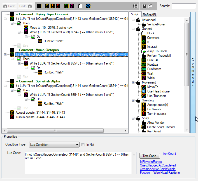Select the Create Script Thread command
This screenshot has width=198, height=181.
161,127
